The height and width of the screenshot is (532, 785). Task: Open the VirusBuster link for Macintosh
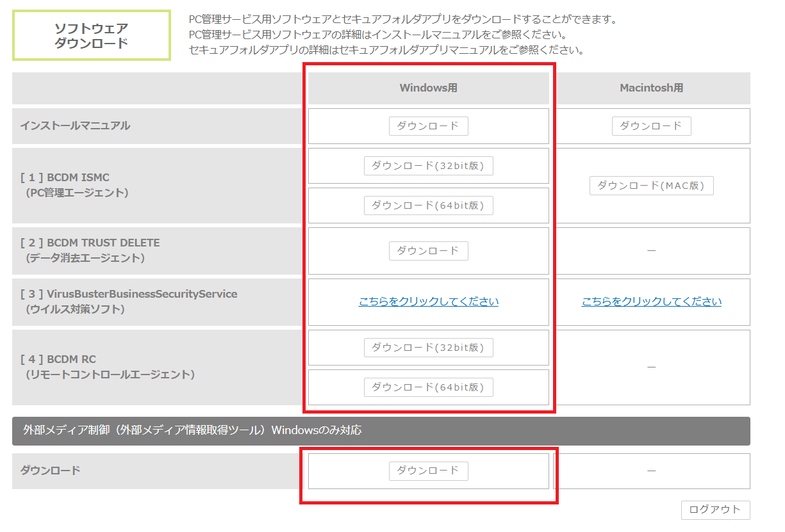(x=651, y=302)
